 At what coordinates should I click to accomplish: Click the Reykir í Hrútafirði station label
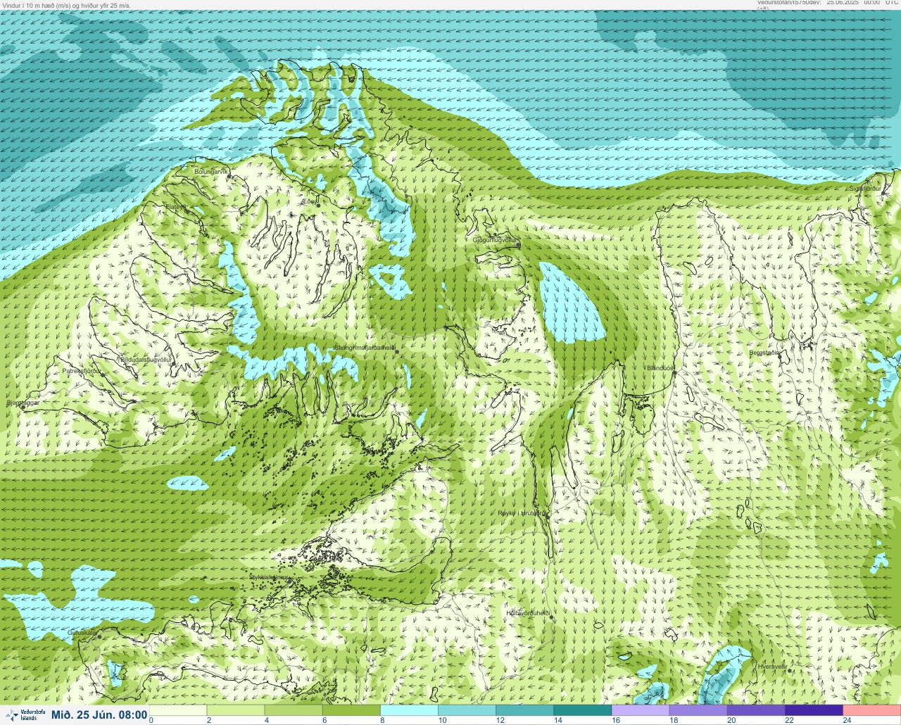pyautogui.click(x=522, y=513)
